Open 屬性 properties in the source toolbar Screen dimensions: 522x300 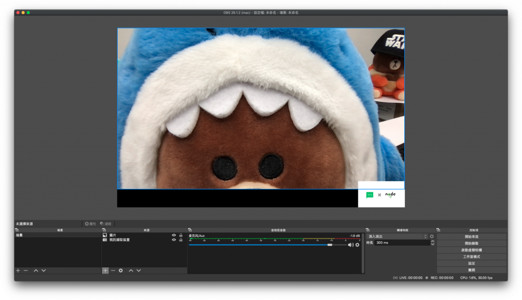(90, 224)
